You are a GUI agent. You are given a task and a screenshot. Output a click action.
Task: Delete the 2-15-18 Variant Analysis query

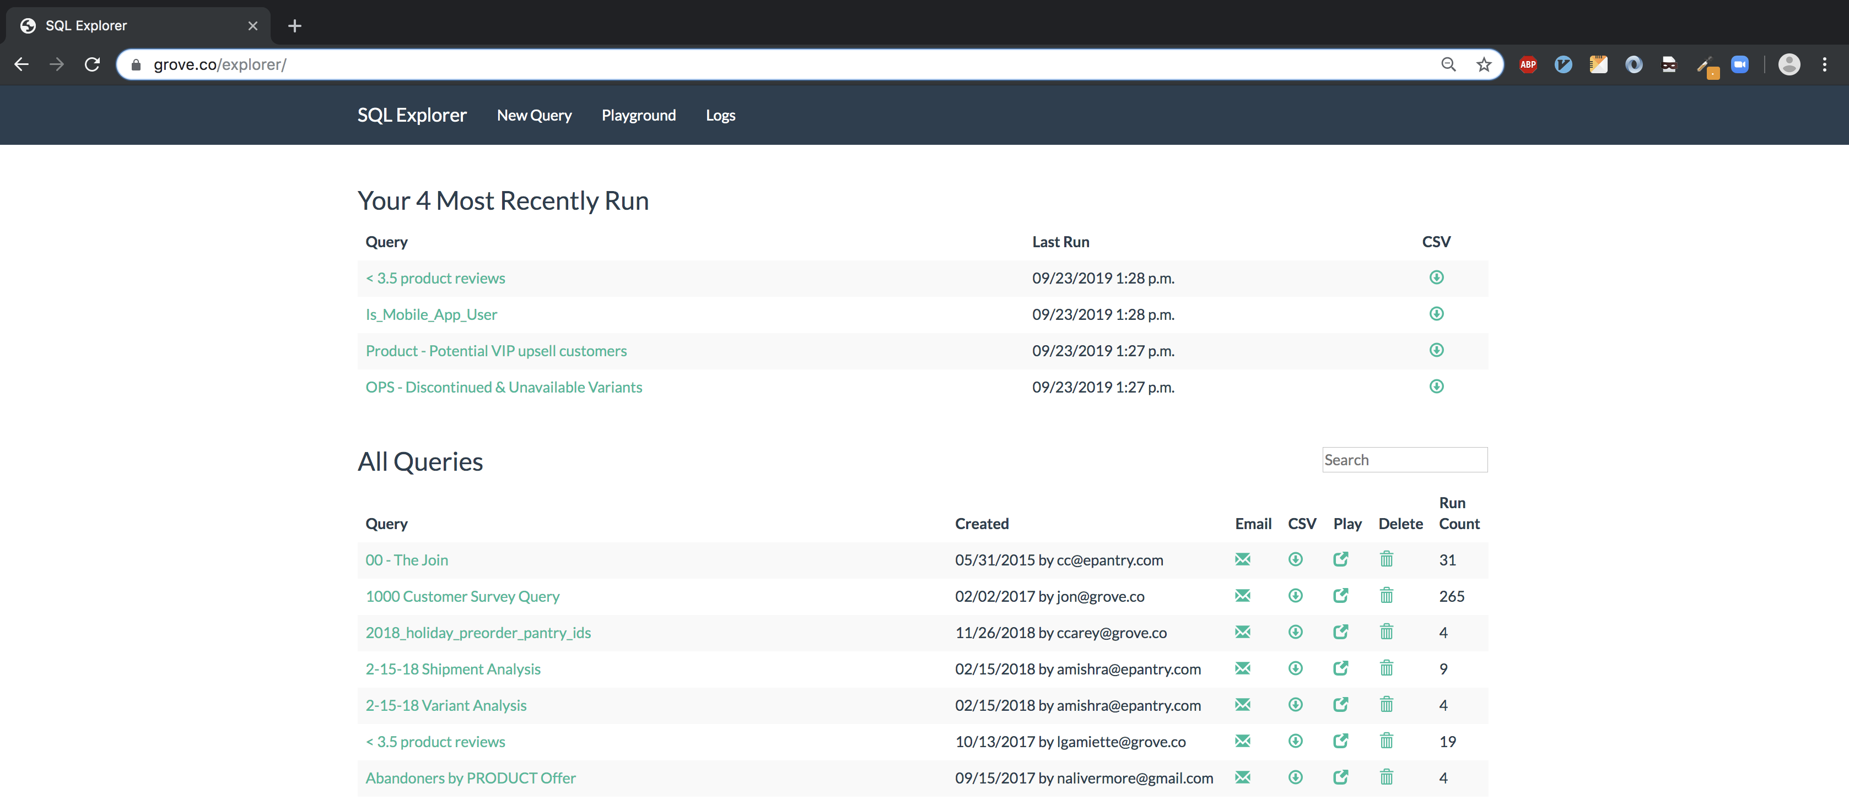[x=1386, y=705]
